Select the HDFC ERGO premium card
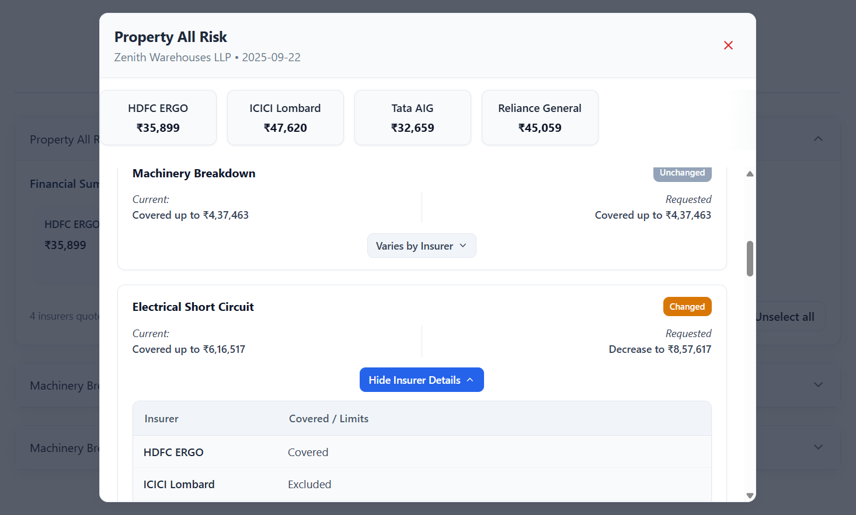 click(158, 118)
